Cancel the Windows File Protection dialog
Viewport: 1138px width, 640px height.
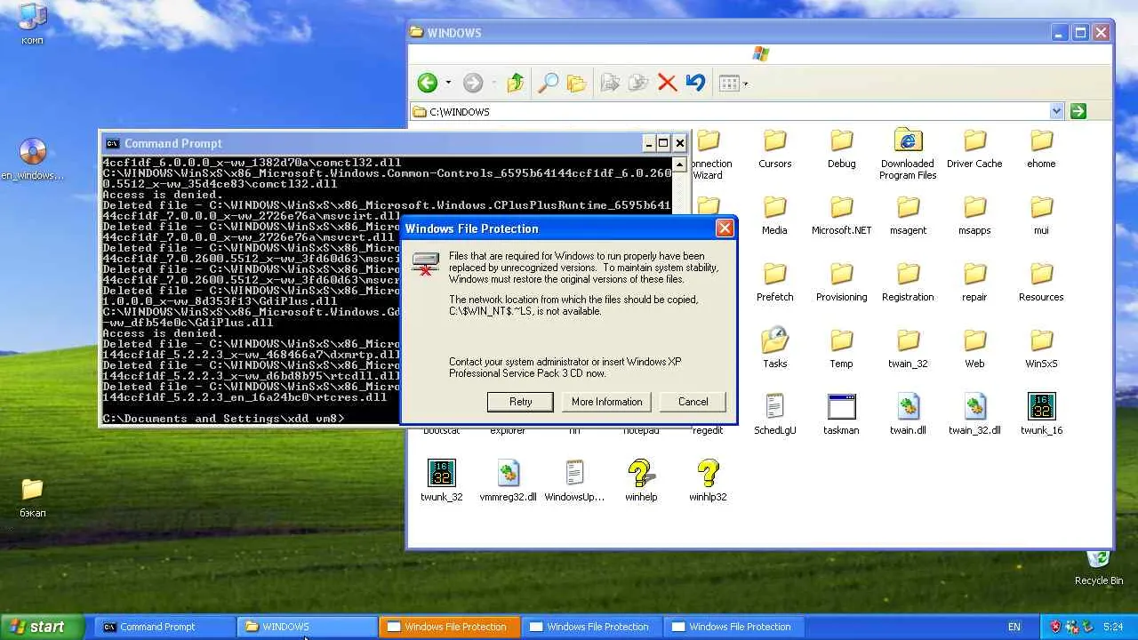693,402
